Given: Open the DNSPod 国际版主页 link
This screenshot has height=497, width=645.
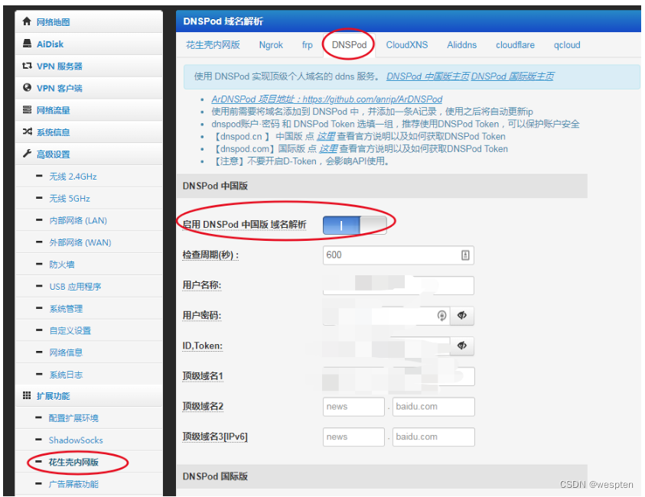Looking at the screenshot, I should point(513,76).
